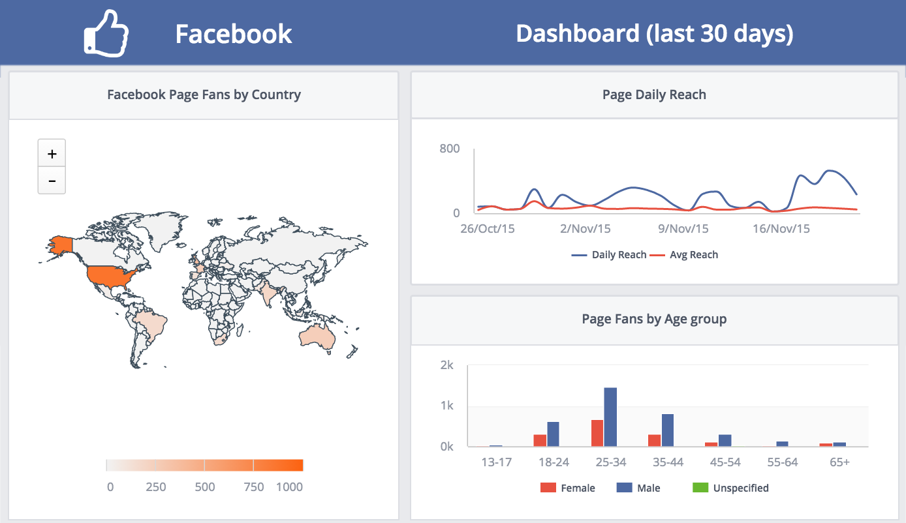The image size is (906, 523).
Task: Click the Female bar for 18-24
Action: [540, 441]
